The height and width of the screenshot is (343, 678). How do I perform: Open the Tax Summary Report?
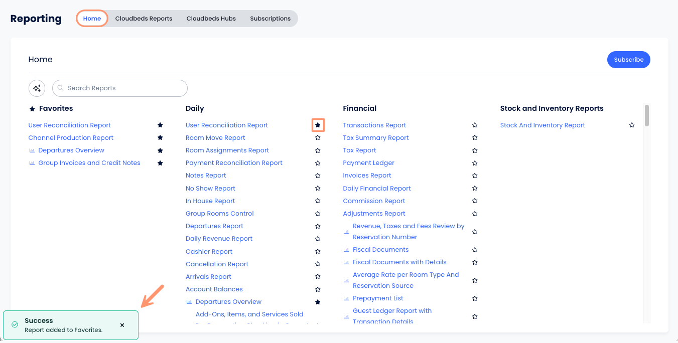[x=376, y=138]
